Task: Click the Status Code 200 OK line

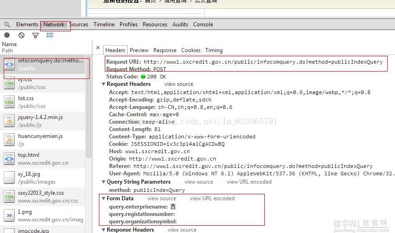Action: pyautogui.click(x=136, y=77)
